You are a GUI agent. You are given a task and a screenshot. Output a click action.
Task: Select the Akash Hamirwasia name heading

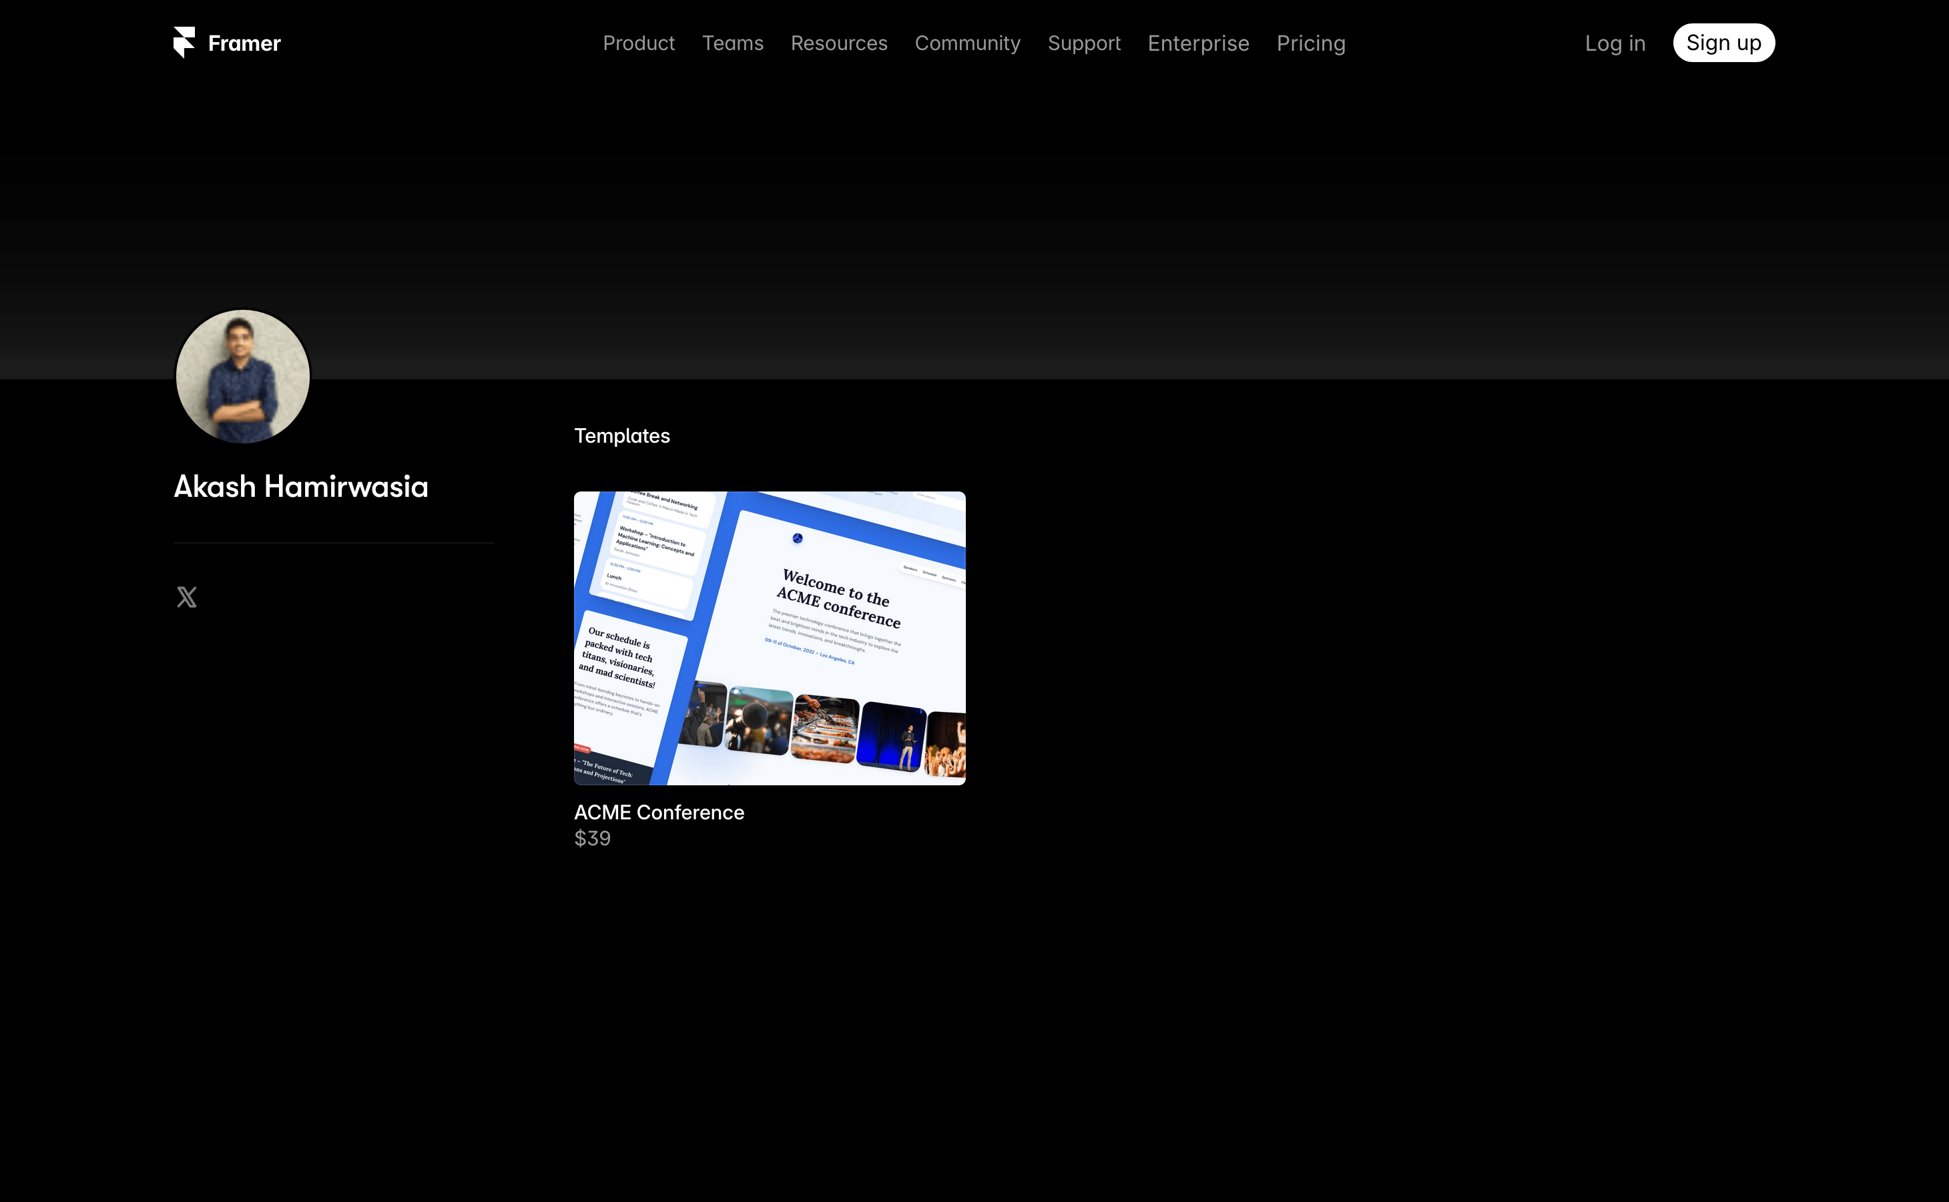(x=301, y=487)
